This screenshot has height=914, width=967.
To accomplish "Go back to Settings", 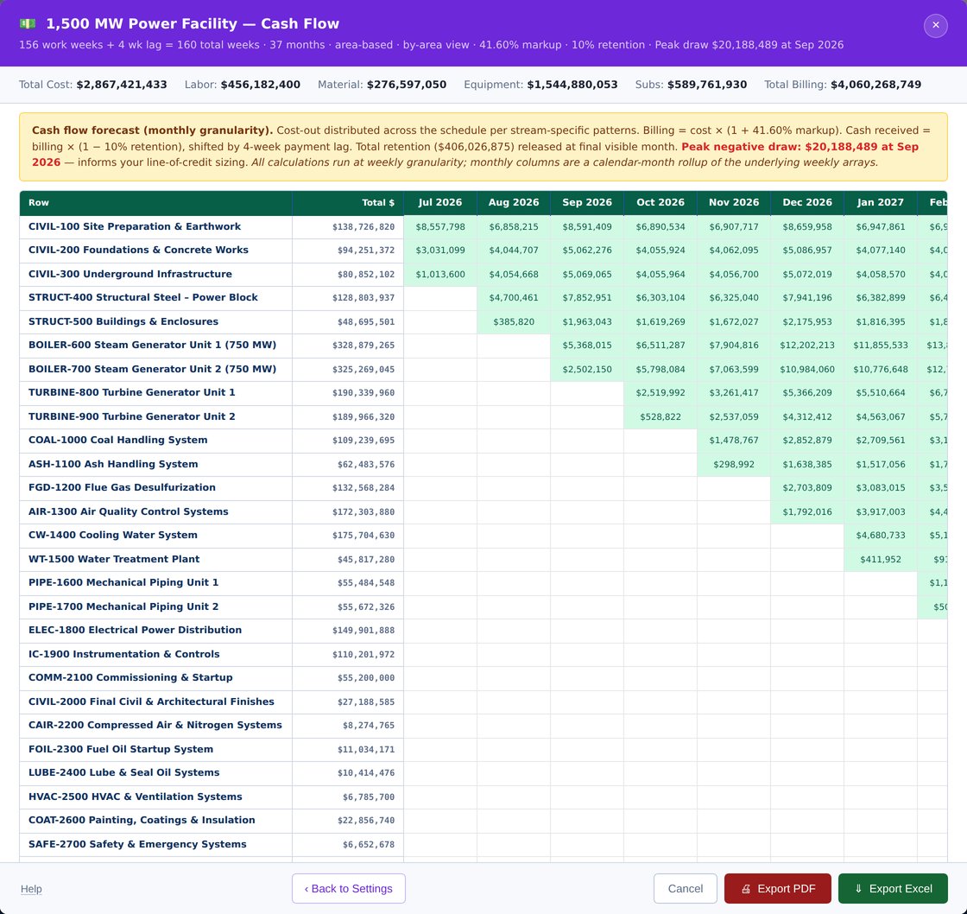I will [349, 888].
